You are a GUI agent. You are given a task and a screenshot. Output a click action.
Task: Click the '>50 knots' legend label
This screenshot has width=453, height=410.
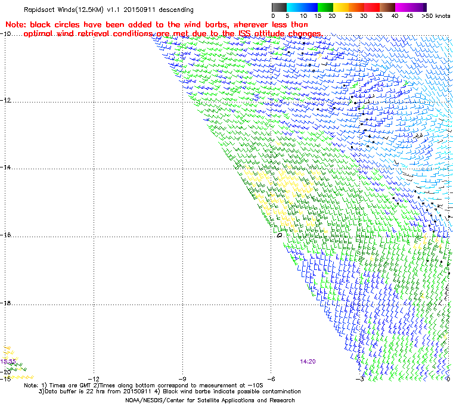pyautogui.click(x=436, y=16)
